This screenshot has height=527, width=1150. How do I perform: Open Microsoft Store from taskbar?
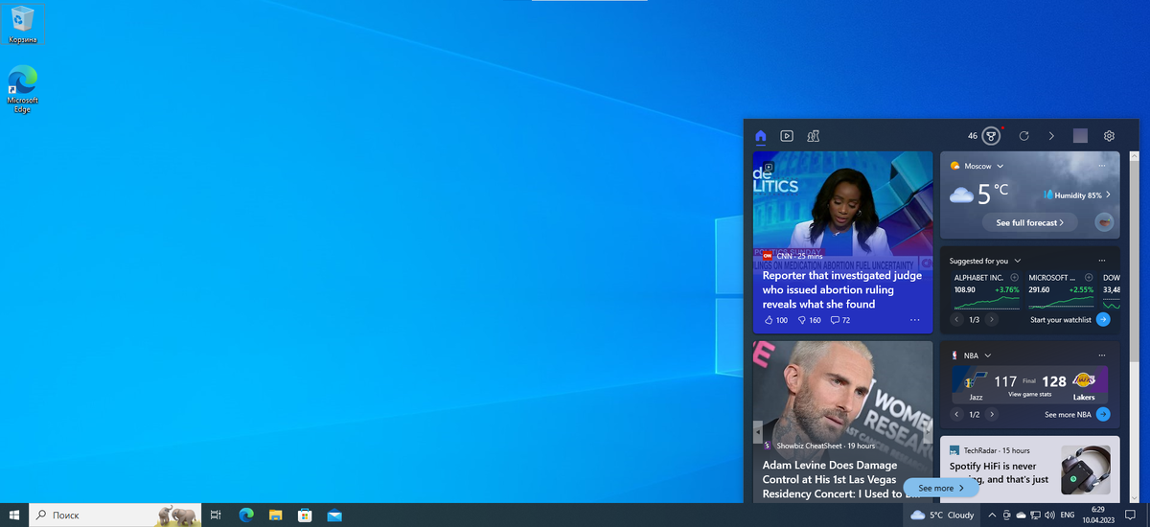click(x=305, y=515)
